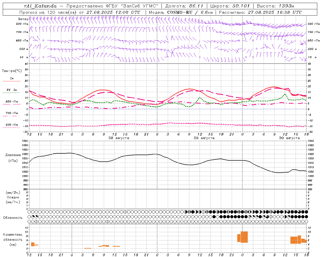321x257 pixels.
Task: Click the 'Высота: 1393м' header field
Action: pyautogui.click(x=276, y=6)
